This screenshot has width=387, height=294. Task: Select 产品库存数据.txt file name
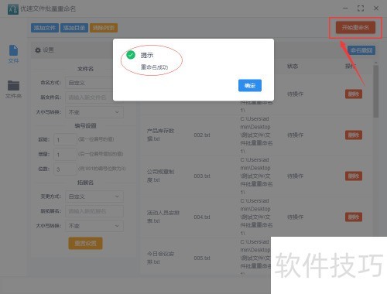(x=160, y=135)
